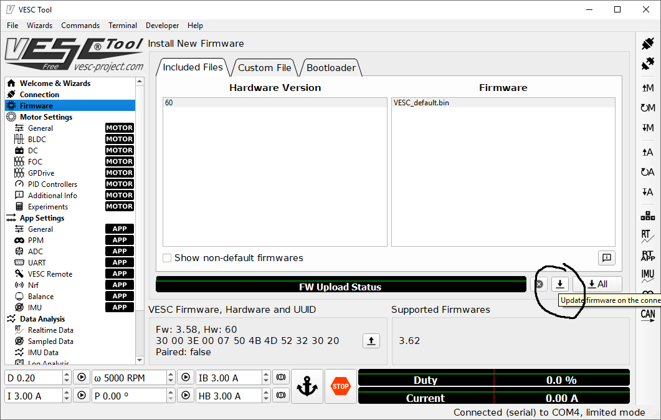Increase the ω 5000 RPM spinner value
Viewport: 661px width, 420px height.
tap(170, 375)
